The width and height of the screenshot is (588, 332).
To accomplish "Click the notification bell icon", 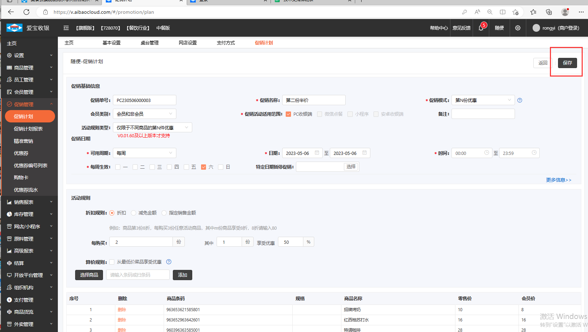I will 481,28.
